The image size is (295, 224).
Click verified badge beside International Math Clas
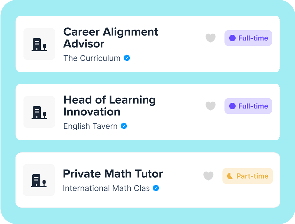[x=156, y=188]
